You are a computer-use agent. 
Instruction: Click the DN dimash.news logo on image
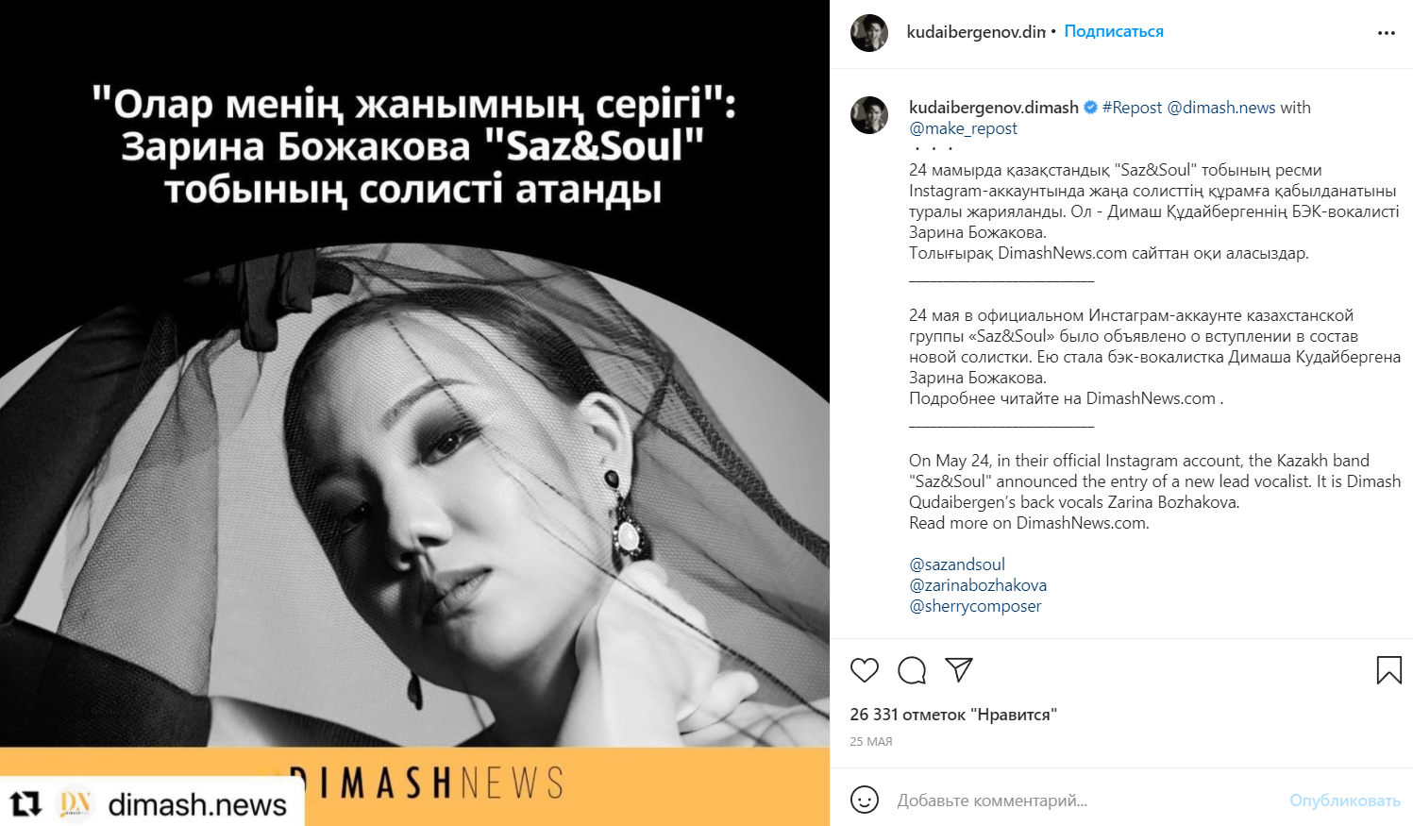(x=76, y=803)
